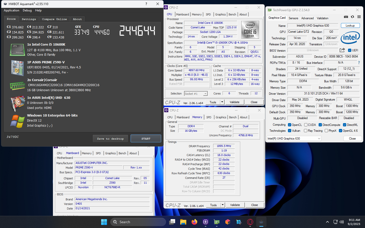Open Graphics tab in CPU-Z Mainboard window

(111, 153)
